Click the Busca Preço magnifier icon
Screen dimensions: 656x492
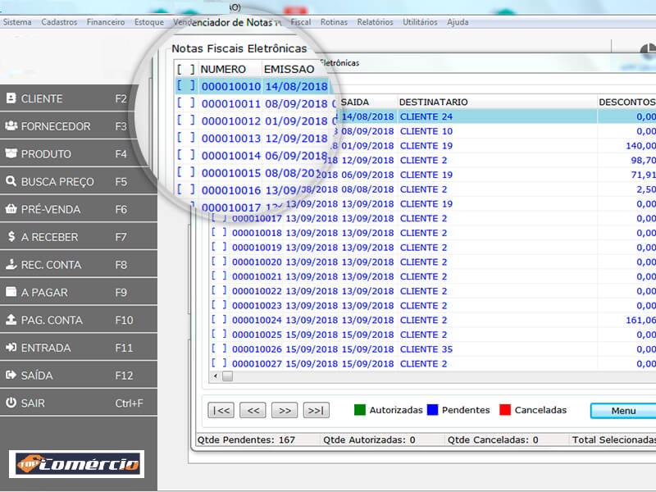[11, 181]
